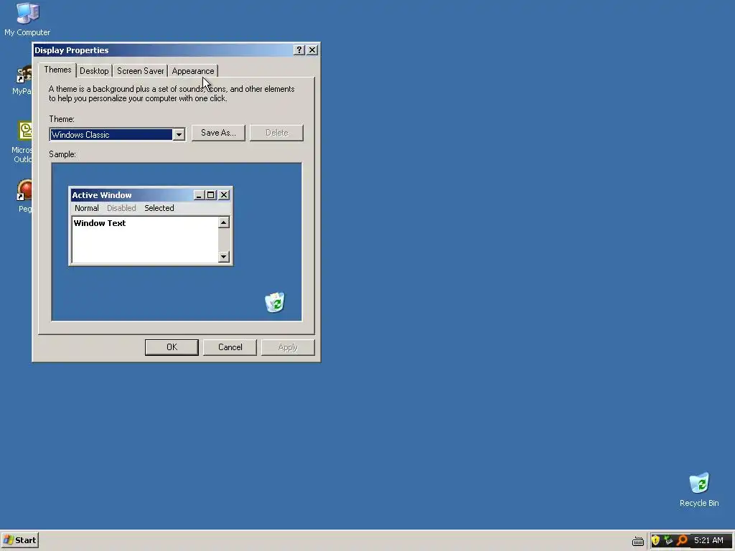Click the Save As... button
735x551 pixels.
click(x=218, y=133)
